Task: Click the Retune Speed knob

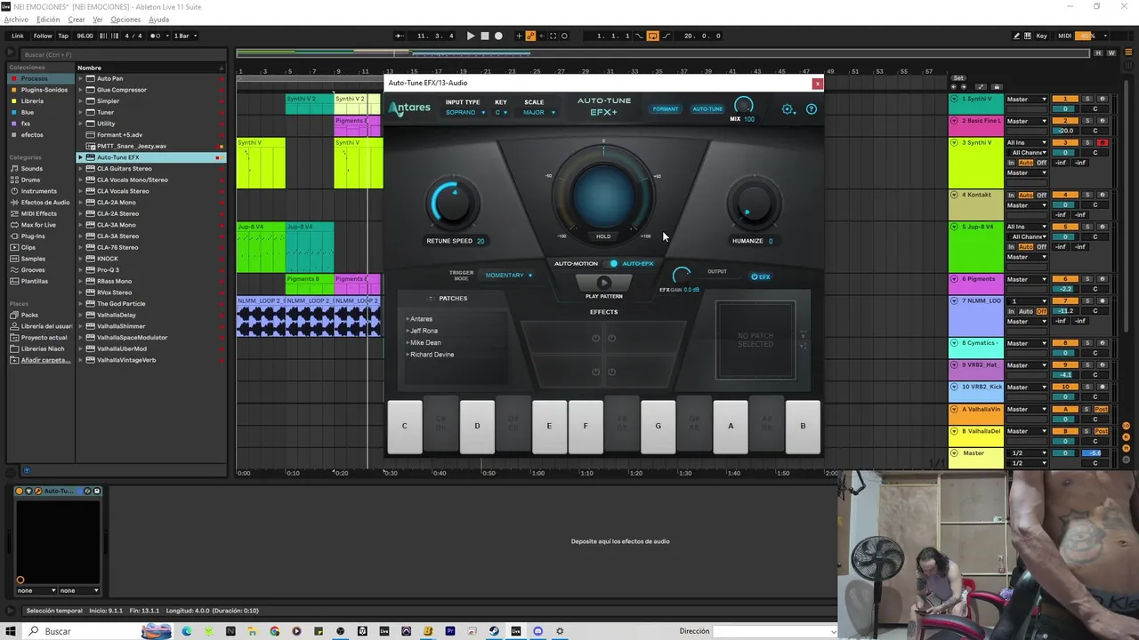Action: (x=453, y=204)
